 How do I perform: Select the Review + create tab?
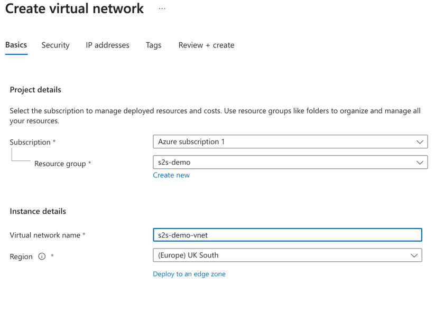pos(206,45)
